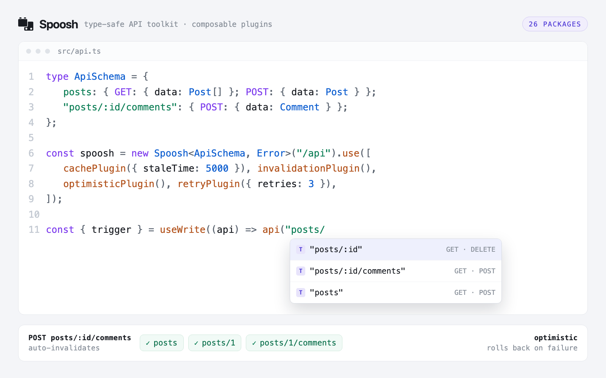
Task: Click the type icon beside "posts" suggestion
Action: [301, 293]
